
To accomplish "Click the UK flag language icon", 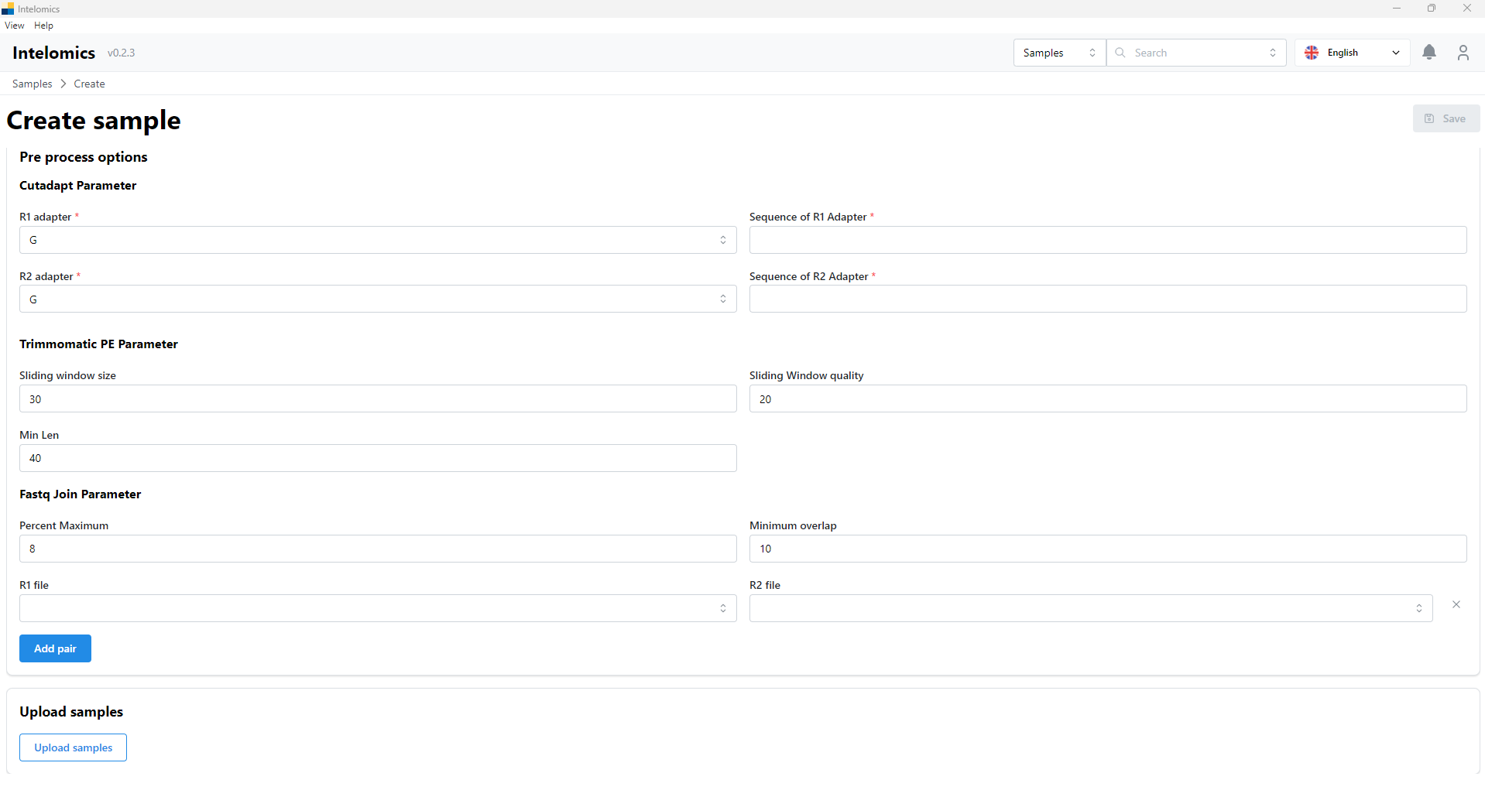I will [1312, 53].
